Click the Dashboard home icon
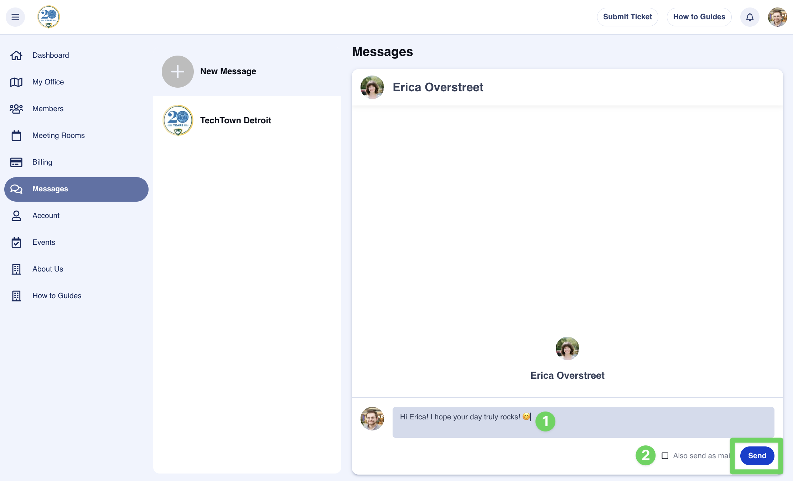 pyautogui.click(x=16, y=55)
